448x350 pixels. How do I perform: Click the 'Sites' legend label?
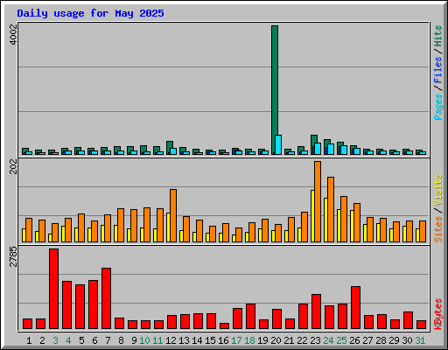tap(437, 229)
